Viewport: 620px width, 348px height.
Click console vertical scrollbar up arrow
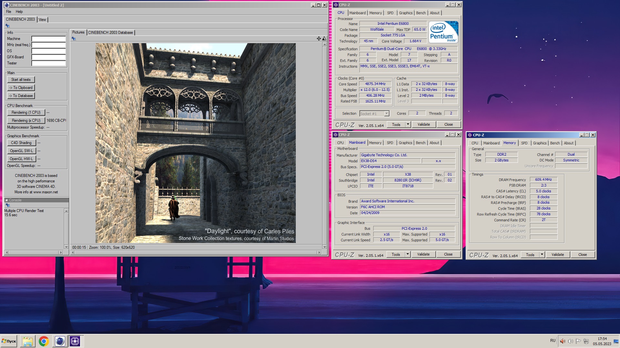coord(66,211)
